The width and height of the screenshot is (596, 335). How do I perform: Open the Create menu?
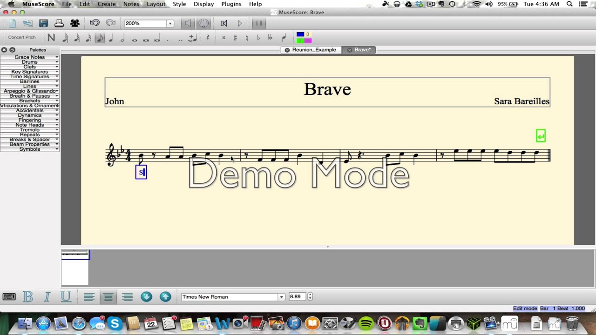(107, 4)
